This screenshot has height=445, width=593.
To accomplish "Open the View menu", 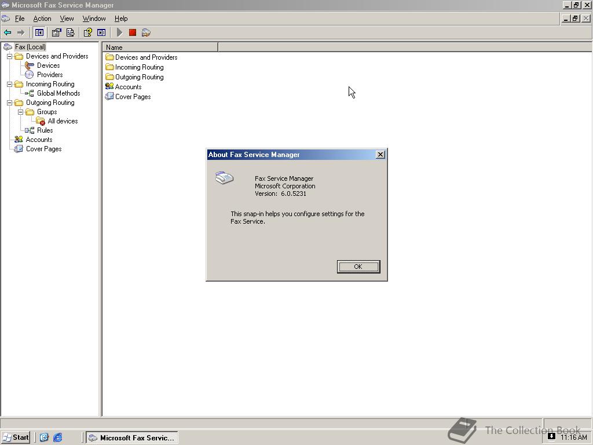I will [x=67, y=19].
